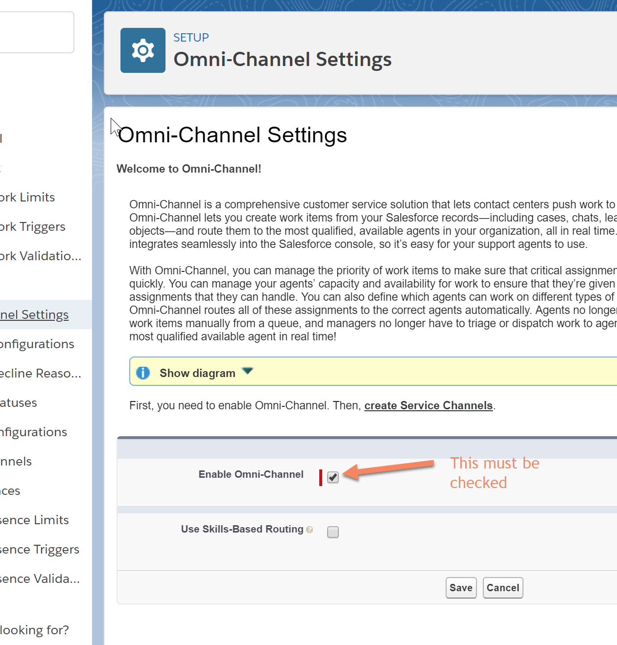Click the 'Welcome to Omni-Channel!' heading
The height and width of the screenshot is (645, 617).
189,169
